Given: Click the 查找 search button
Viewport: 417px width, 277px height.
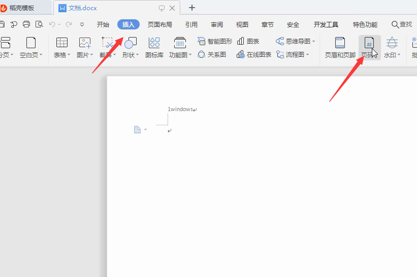Looking at the screenshot, I should (401, 24).
